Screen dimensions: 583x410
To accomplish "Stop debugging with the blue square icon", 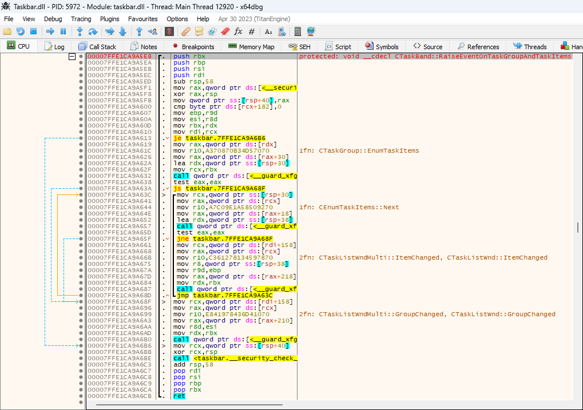I will (x=33, y=31).
